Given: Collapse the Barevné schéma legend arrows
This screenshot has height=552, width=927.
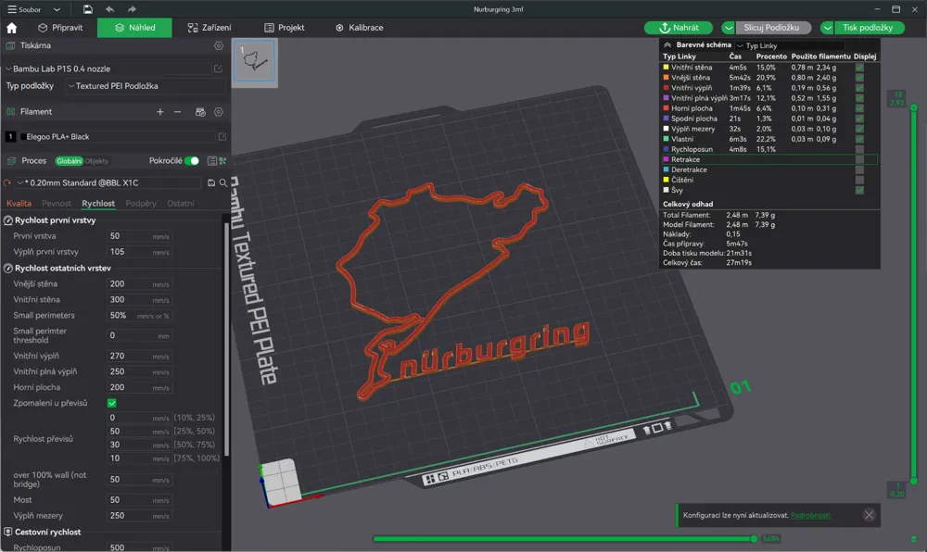Looking at the screenshot, I should [x=667, y=44].
